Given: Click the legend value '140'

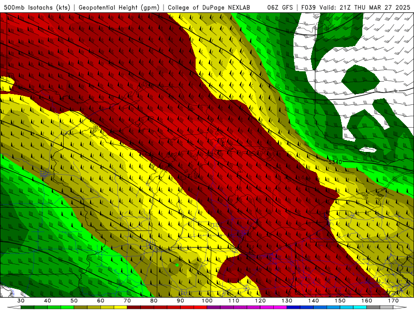Looking at the screenshot, I should 314,301.
